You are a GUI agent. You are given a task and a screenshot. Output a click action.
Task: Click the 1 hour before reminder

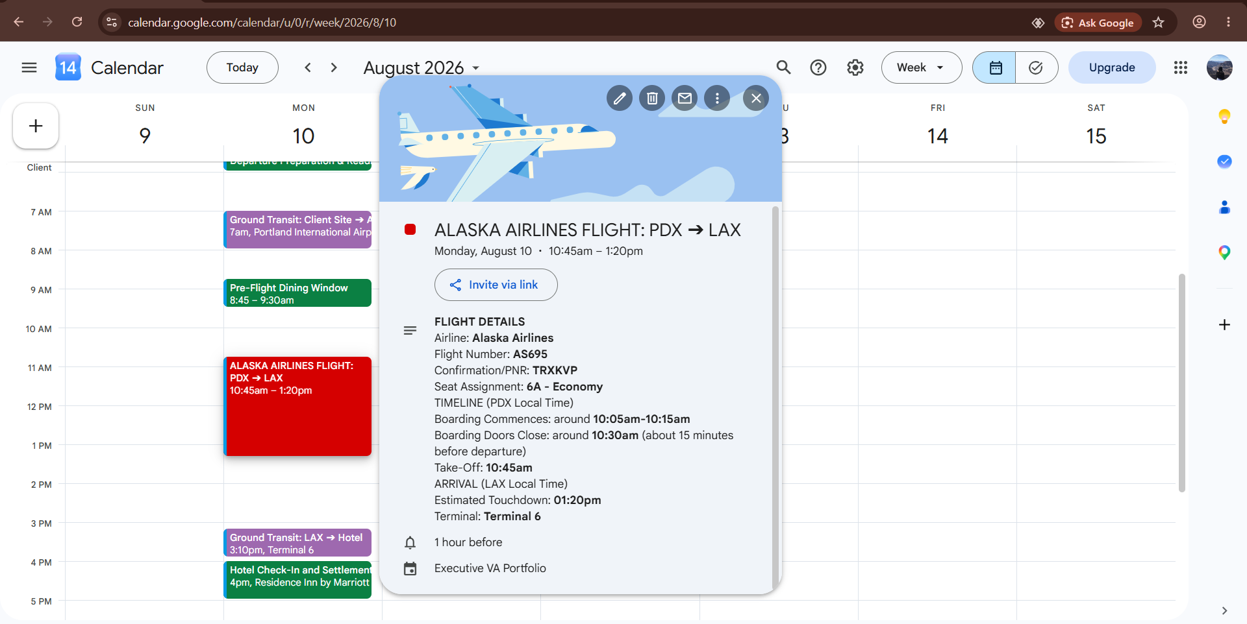(468, 542)
